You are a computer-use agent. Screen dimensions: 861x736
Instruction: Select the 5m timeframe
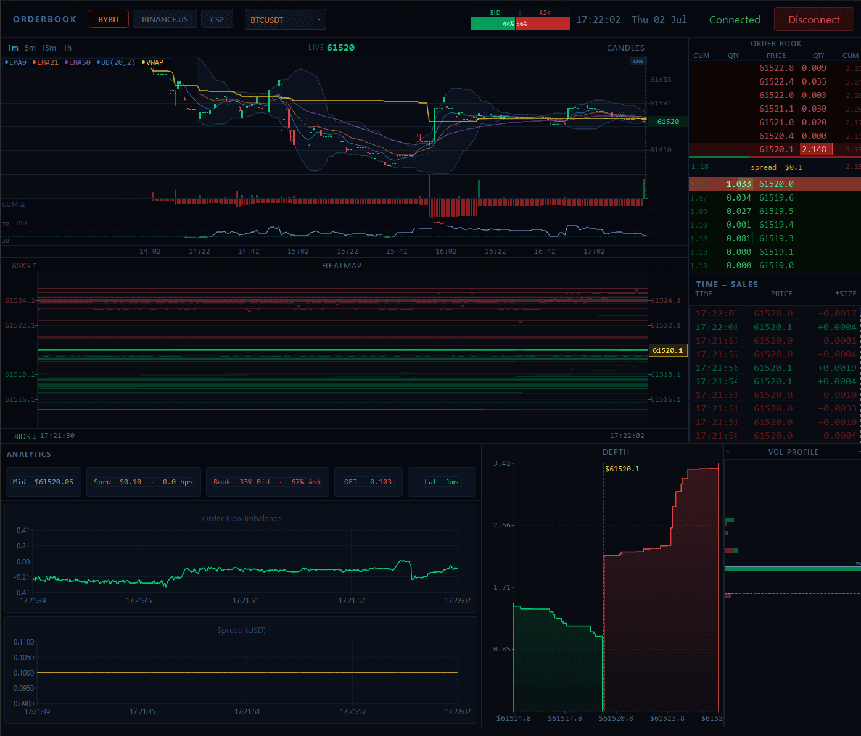(x=30, y=48)
